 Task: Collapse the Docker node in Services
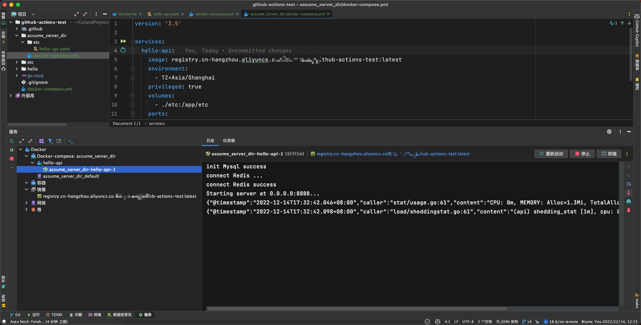pos(20,149)
